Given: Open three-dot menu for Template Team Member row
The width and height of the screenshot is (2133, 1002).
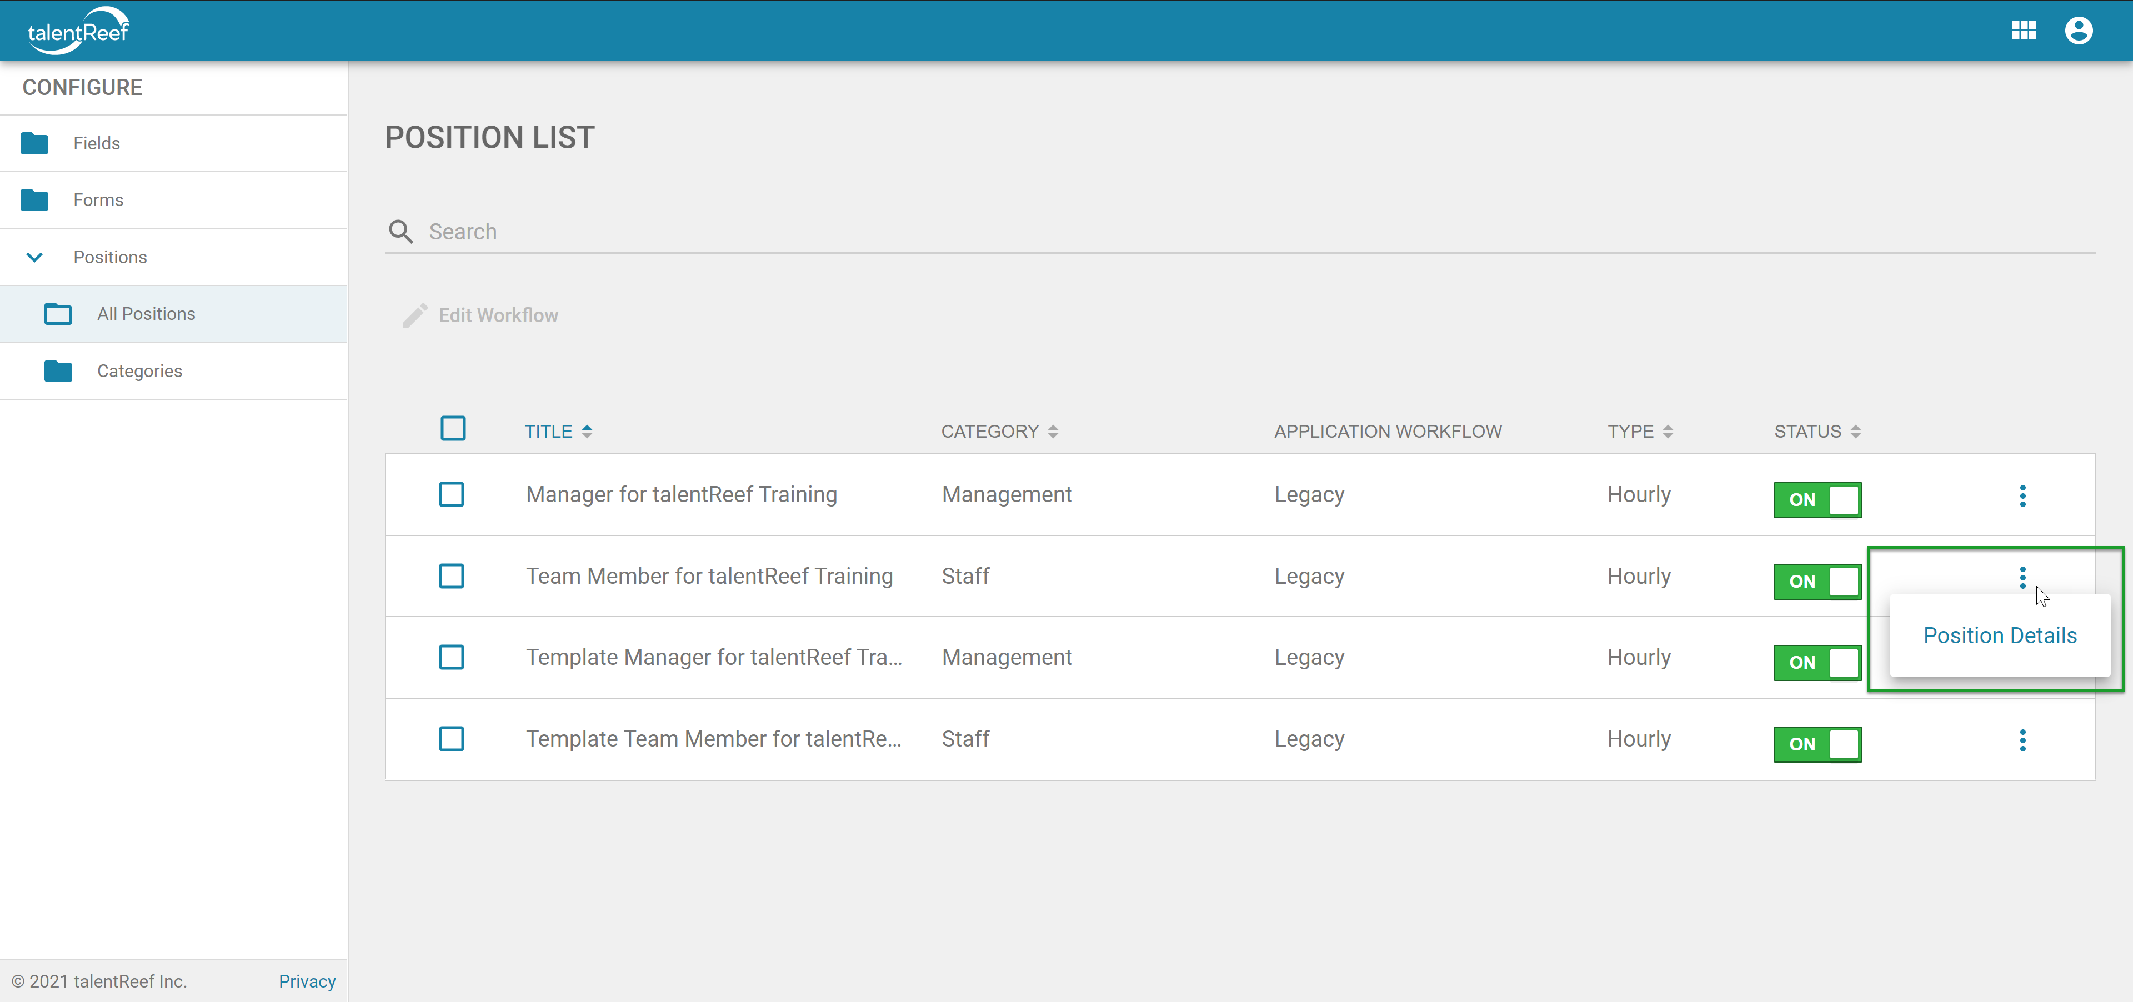Looking at the screenshot, I should (2022, 740).
